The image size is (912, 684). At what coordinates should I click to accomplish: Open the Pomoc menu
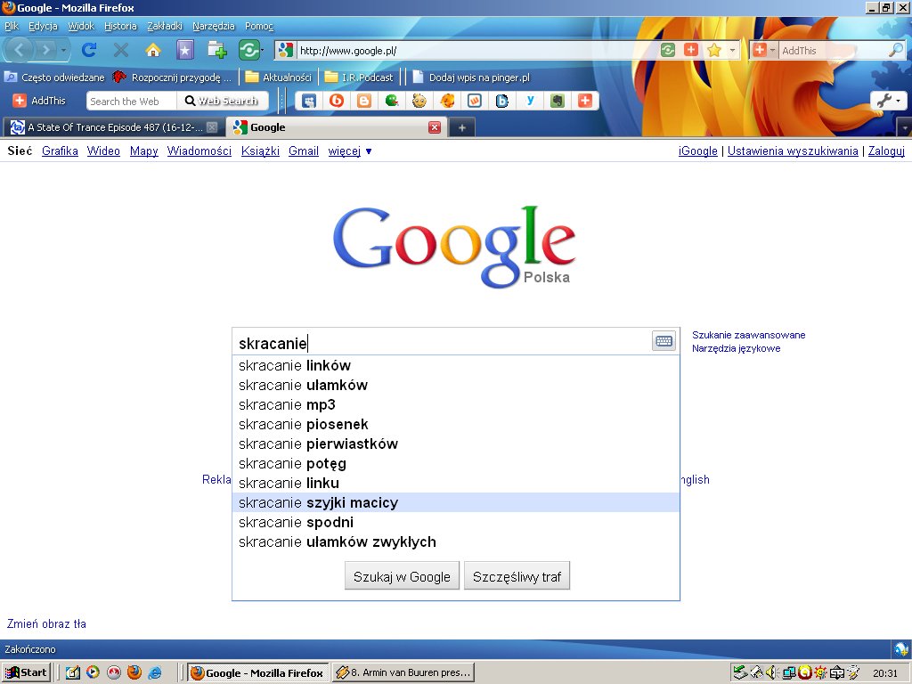click(x=259, y=26)
